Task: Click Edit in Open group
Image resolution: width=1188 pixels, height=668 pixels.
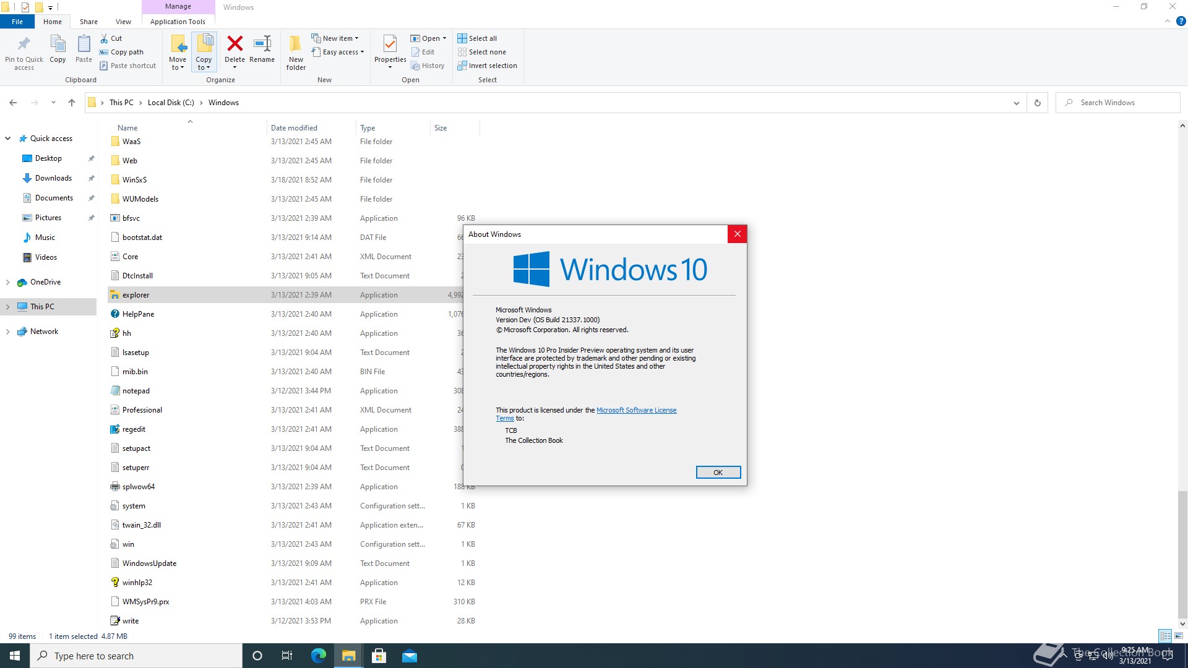Action: coord(423,52)
